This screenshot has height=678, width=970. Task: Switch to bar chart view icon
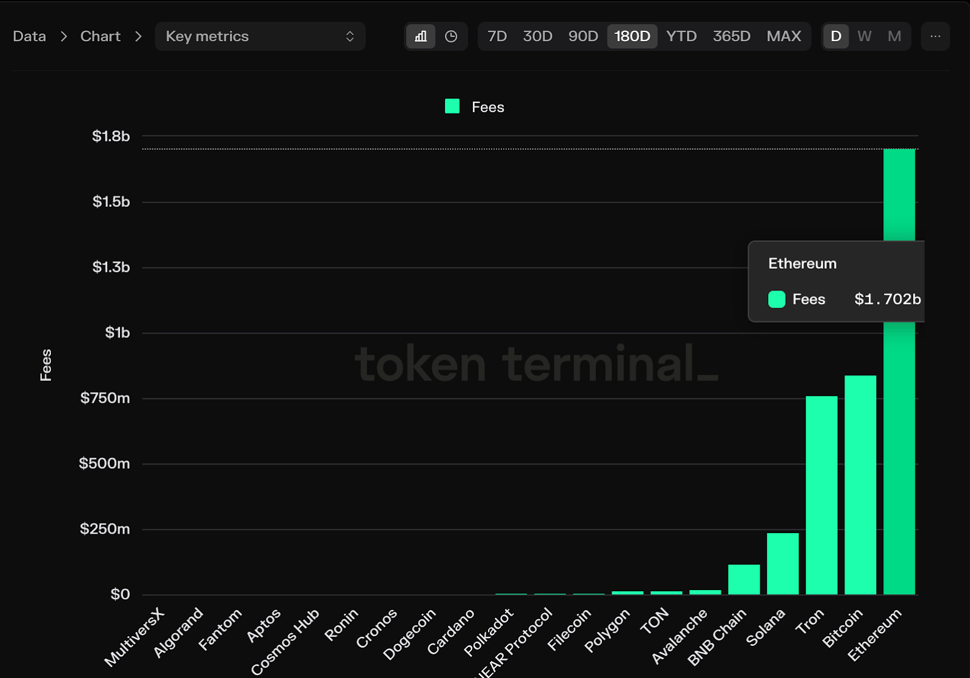click(x=421, y=36)
